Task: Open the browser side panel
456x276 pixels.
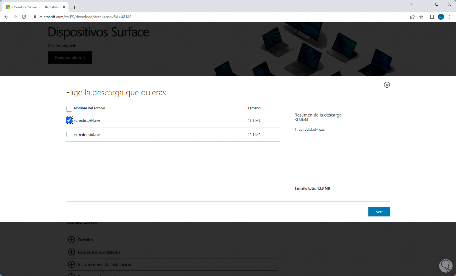Action: (x=432, y=17)
